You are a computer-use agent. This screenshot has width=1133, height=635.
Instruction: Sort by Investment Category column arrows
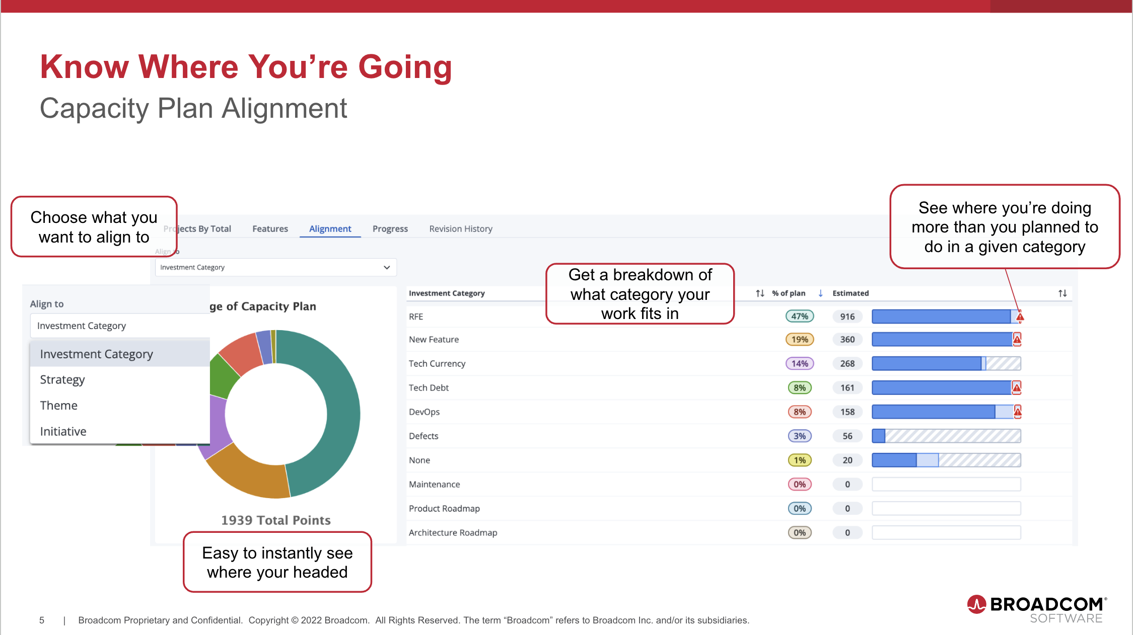(760, 293)
